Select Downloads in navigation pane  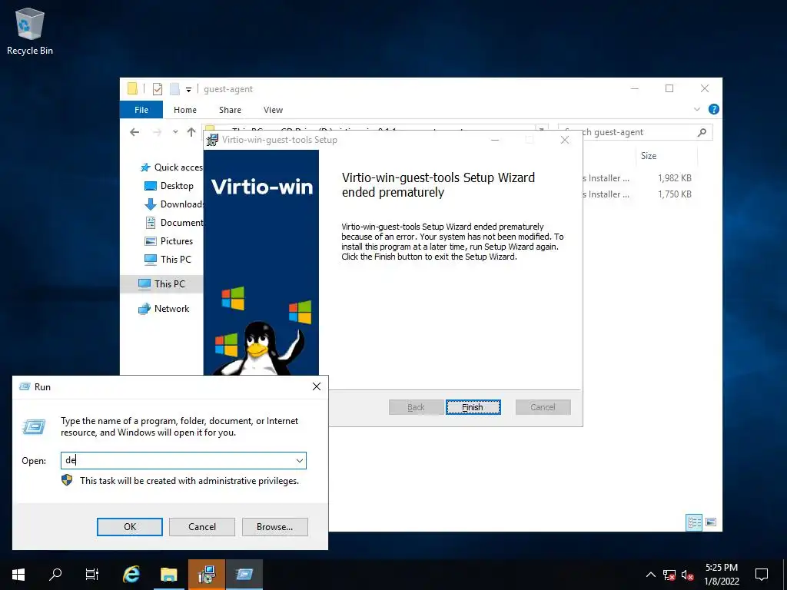[173, 204]
